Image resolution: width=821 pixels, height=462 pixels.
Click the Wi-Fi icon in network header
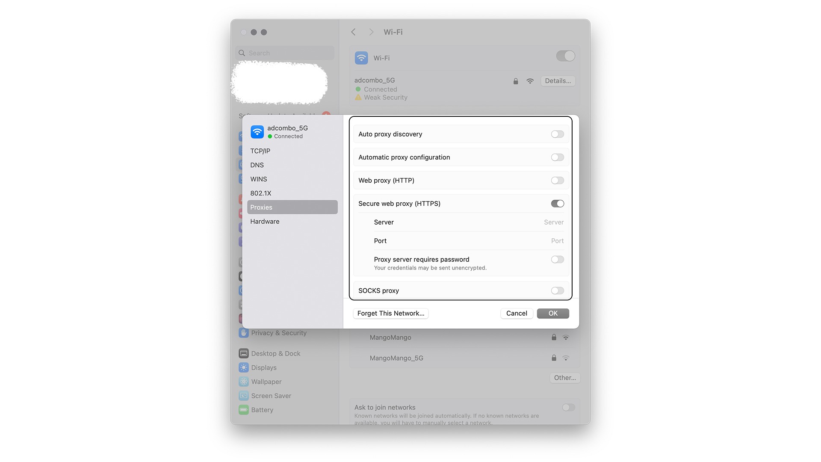click(361, 56)
